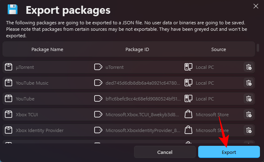This screenshot has width=264, height=162.
Task: Click the package list vertical scrollbar
Action: point(258,48)
